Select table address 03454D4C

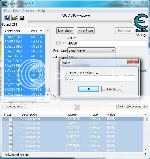[73, 119]
